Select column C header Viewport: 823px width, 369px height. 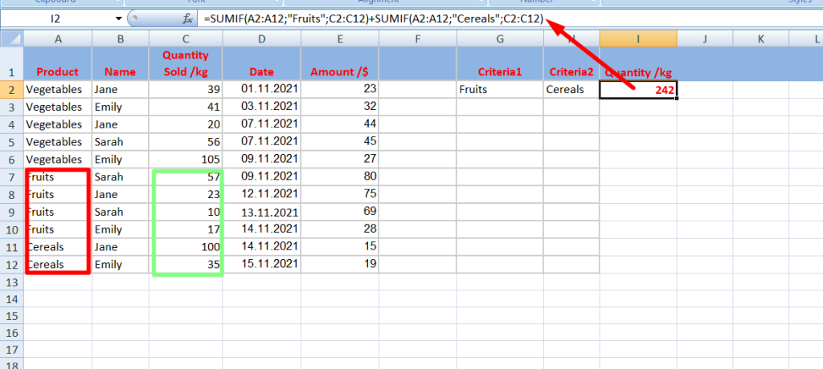tap(186, 39)
